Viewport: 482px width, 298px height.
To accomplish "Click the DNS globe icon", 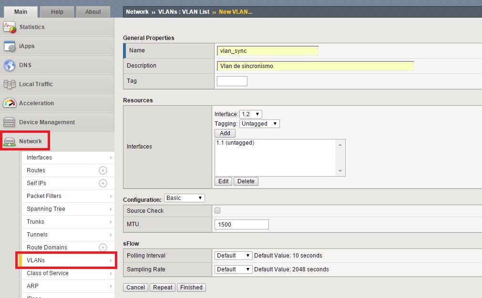I will click(10, 65).
